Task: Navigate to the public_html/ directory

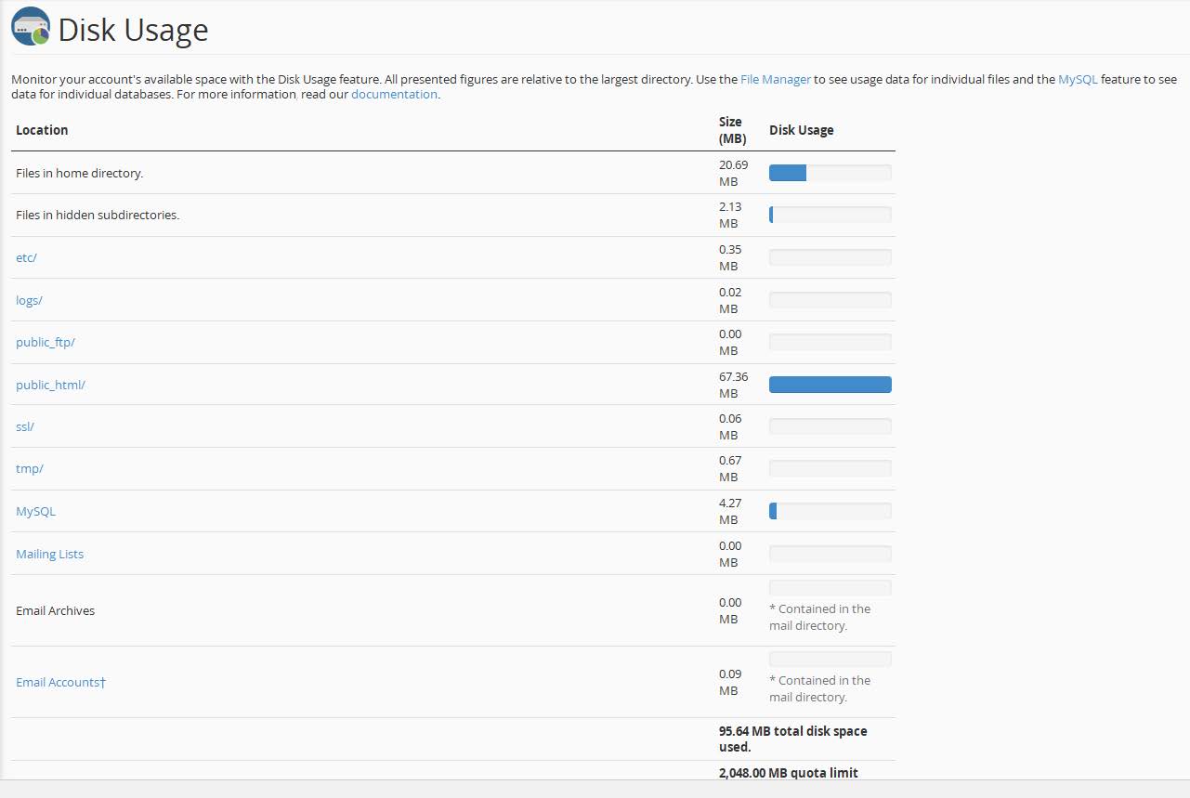Action: [50, 385]
